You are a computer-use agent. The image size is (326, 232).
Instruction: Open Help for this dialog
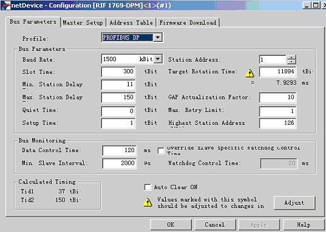304,225
